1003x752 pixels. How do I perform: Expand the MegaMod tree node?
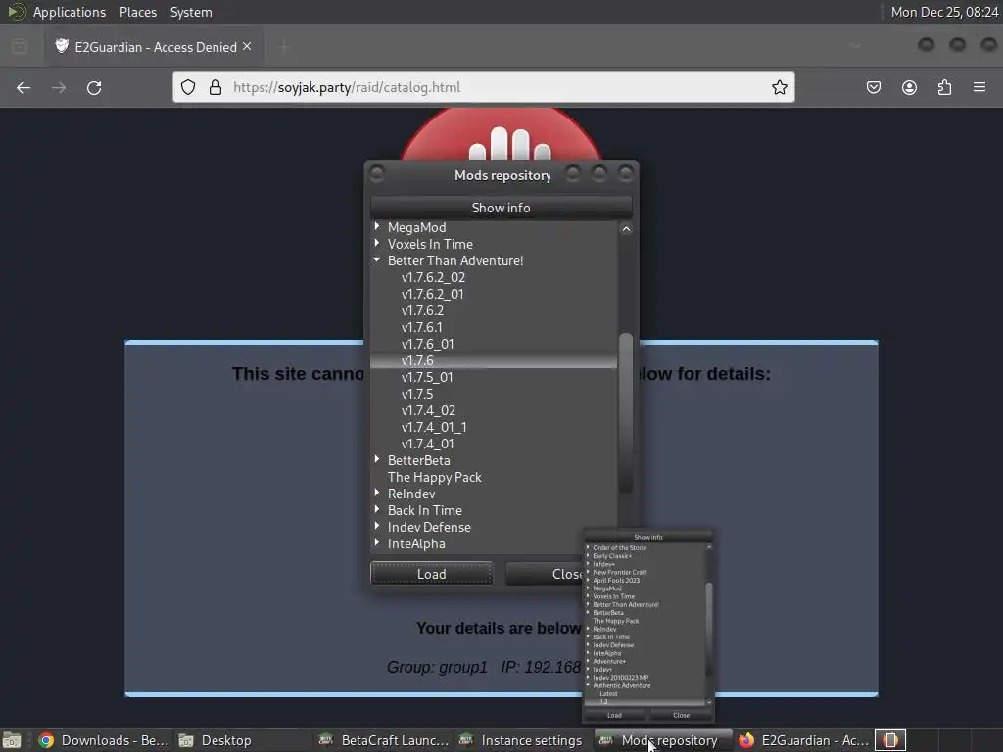377,226
